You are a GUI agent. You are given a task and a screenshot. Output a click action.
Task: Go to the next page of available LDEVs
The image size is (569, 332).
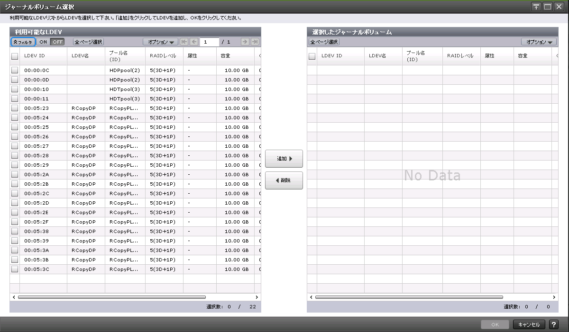click(245, 42)
